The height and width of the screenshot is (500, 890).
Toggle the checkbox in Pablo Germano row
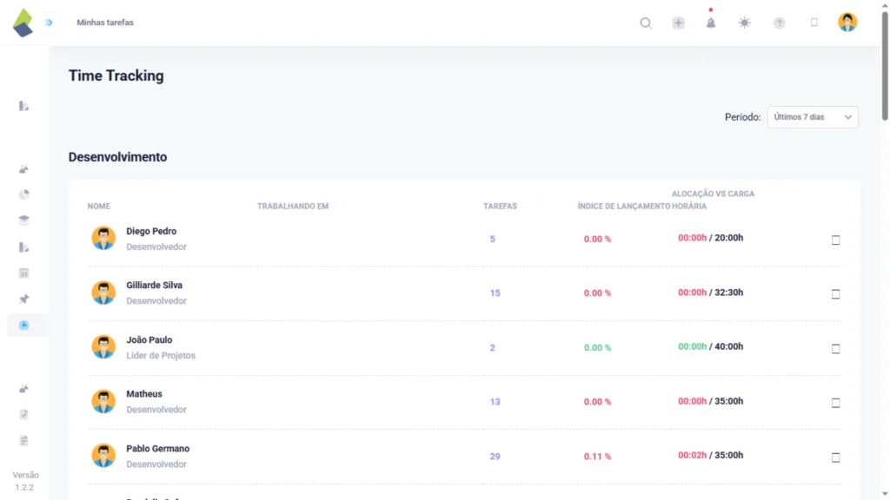(x=835, y=457)
